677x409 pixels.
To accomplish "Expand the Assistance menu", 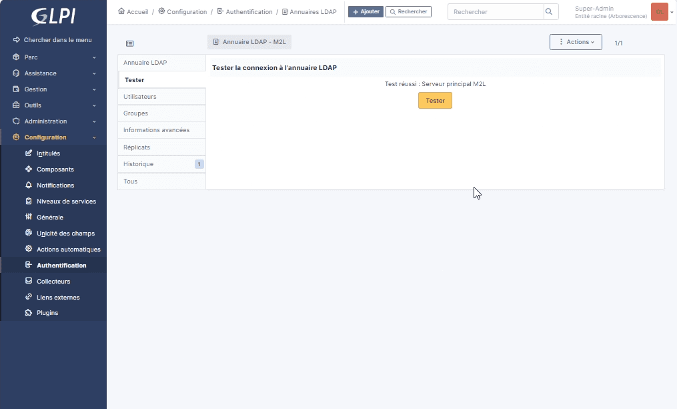I will pos(53,73).
